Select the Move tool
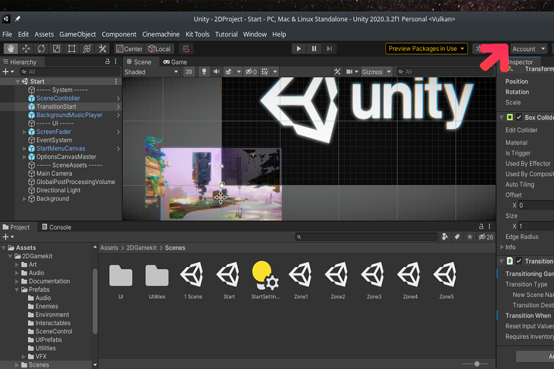 pos(26,49)
